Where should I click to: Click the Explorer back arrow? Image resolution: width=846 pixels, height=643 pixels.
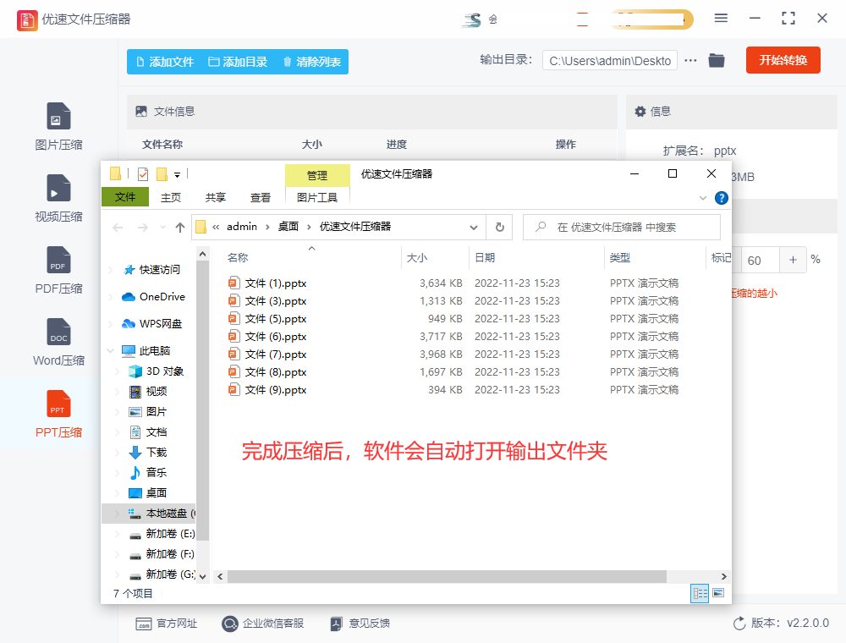118,228
